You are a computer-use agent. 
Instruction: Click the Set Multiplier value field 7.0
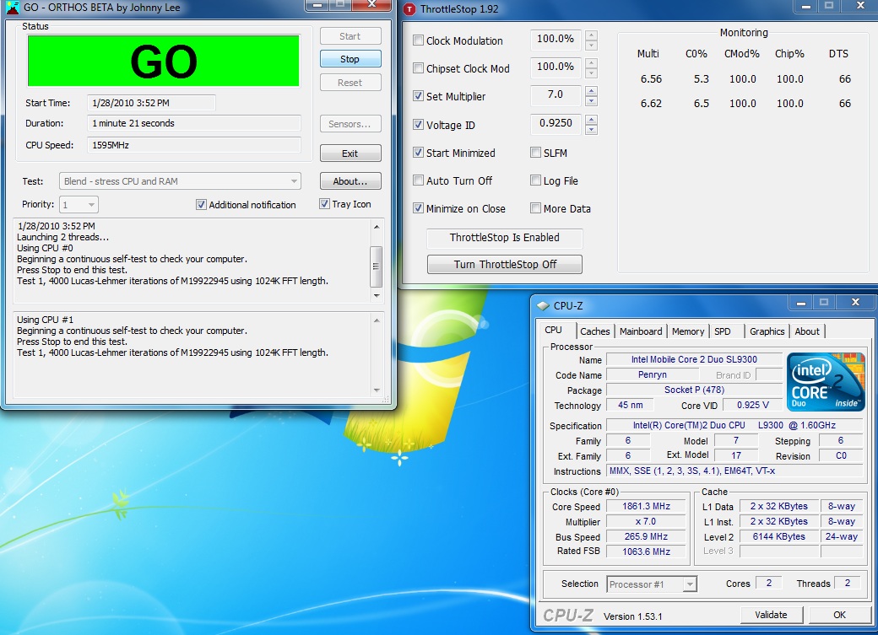[x=556, y=94]
